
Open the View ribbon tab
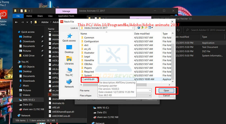pyautogui.click(x=50, y=16)
